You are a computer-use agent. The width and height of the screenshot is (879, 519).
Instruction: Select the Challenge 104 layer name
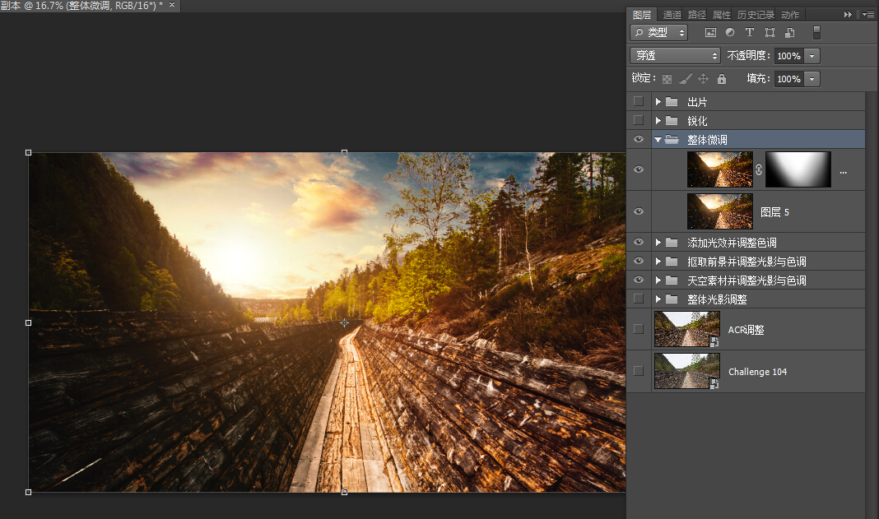757,372
